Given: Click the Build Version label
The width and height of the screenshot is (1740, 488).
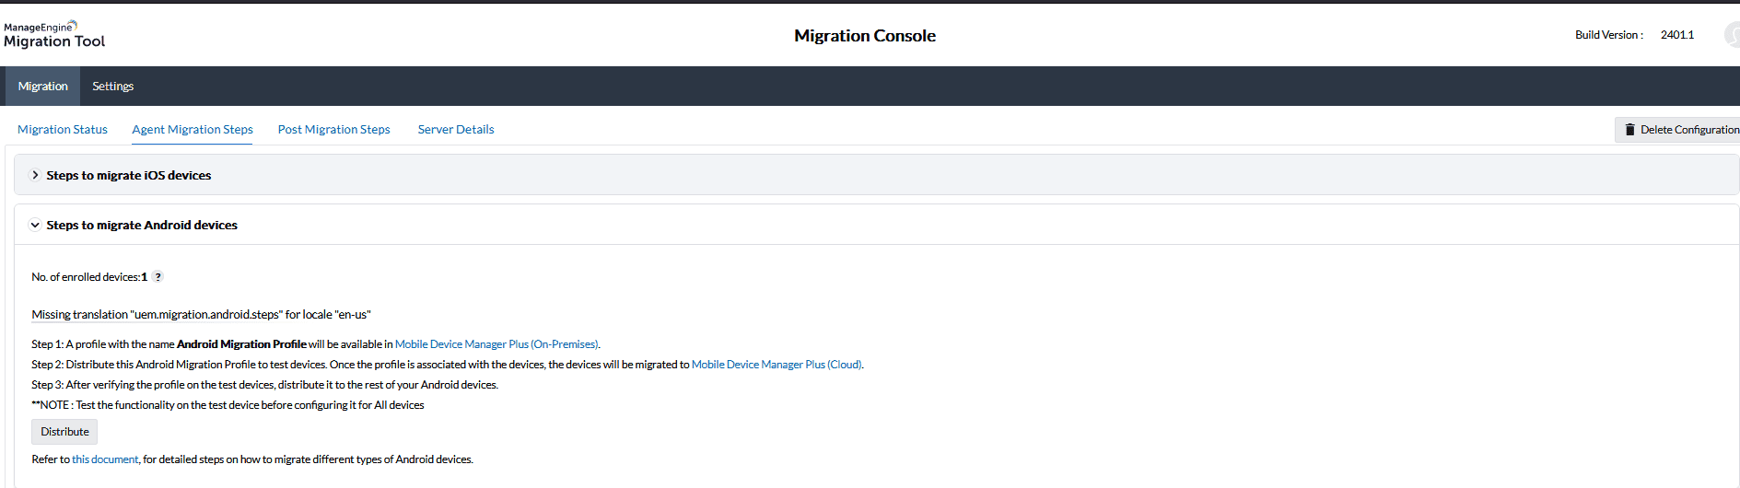Looking at the screenshot, I should [1609, 35].
